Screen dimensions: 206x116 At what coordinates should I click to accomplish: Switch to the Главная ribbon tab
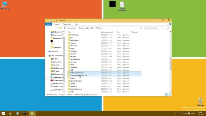57,24
